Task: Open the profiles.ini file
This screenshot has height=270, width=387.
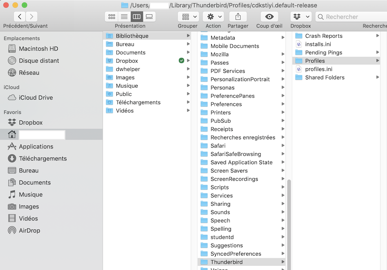Action: (318, 69)
